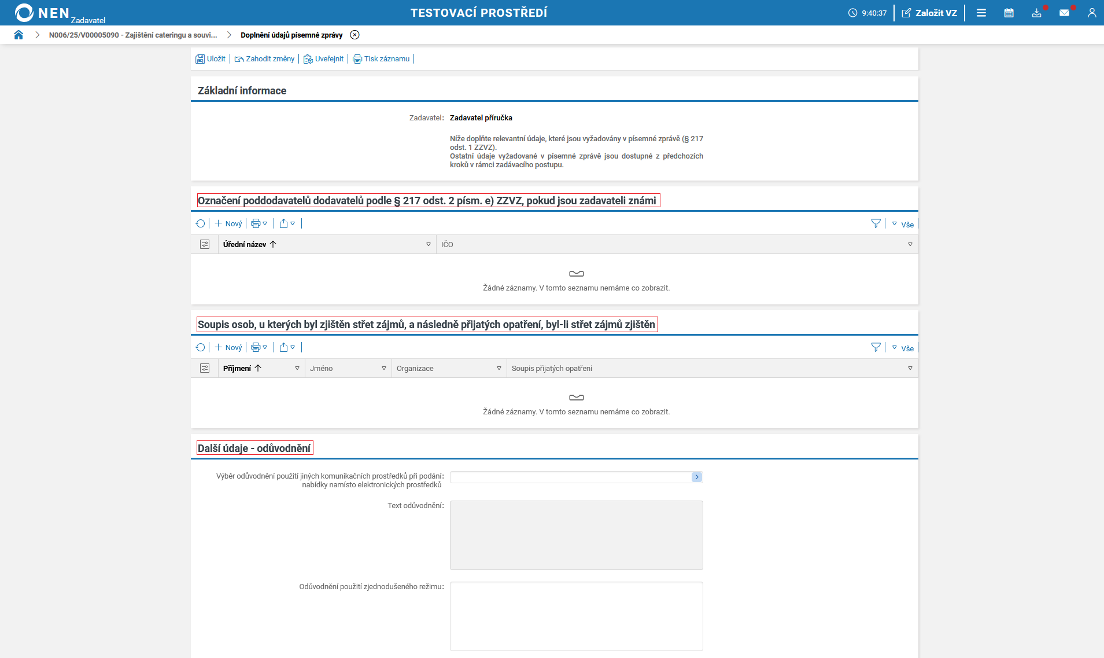The height and width of the screenshot is (658, 1104).
Task: Open the calendar icon in header
Action: (1009, 13)
